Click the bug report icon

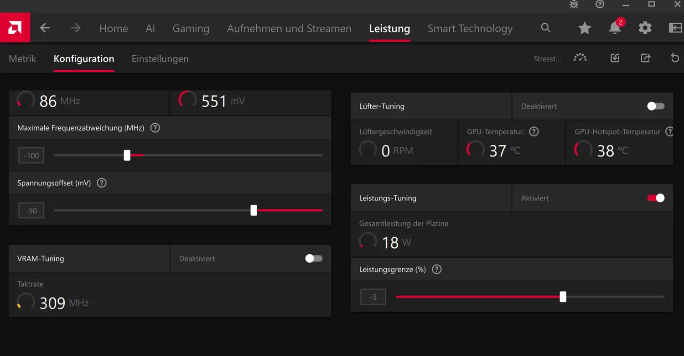tap(574, 5)
